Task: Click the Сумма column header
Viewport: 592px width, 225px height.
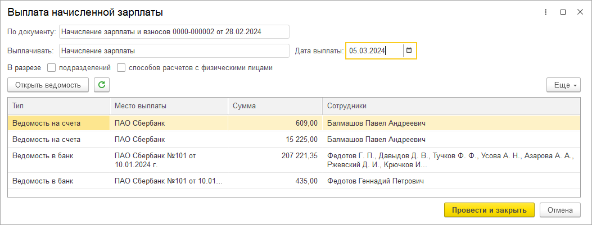Action: click(275, 106)
